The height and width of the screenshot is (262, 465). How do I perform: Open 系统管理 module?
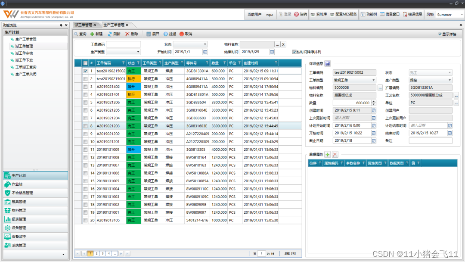(35, 245)
